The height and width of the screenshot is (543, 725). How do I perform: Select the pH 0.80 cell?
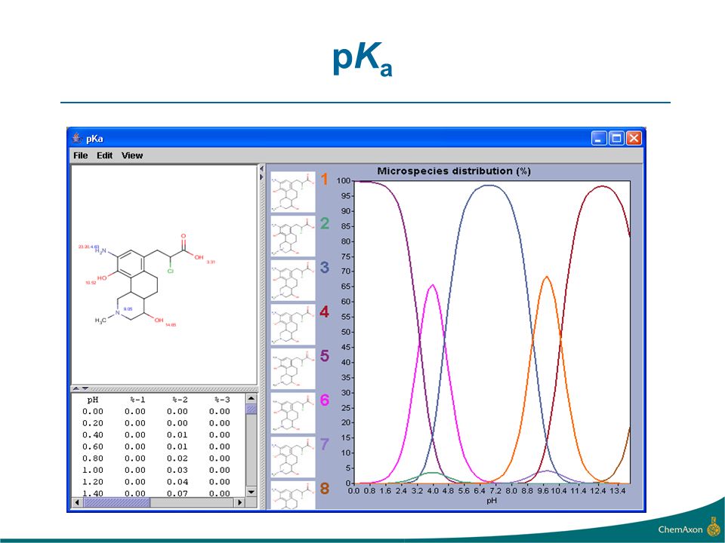93,459
